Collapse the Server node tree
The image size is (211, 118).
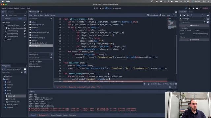click(x=2, y=22)
